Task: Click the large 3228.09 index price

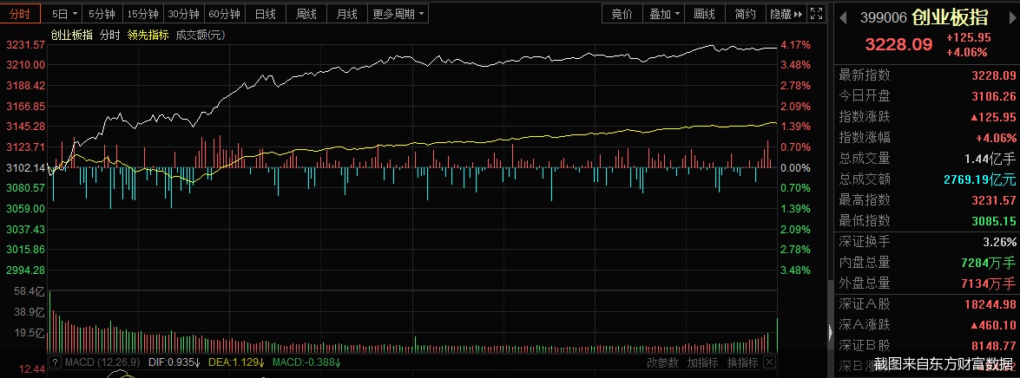Action: coord(898,44)
